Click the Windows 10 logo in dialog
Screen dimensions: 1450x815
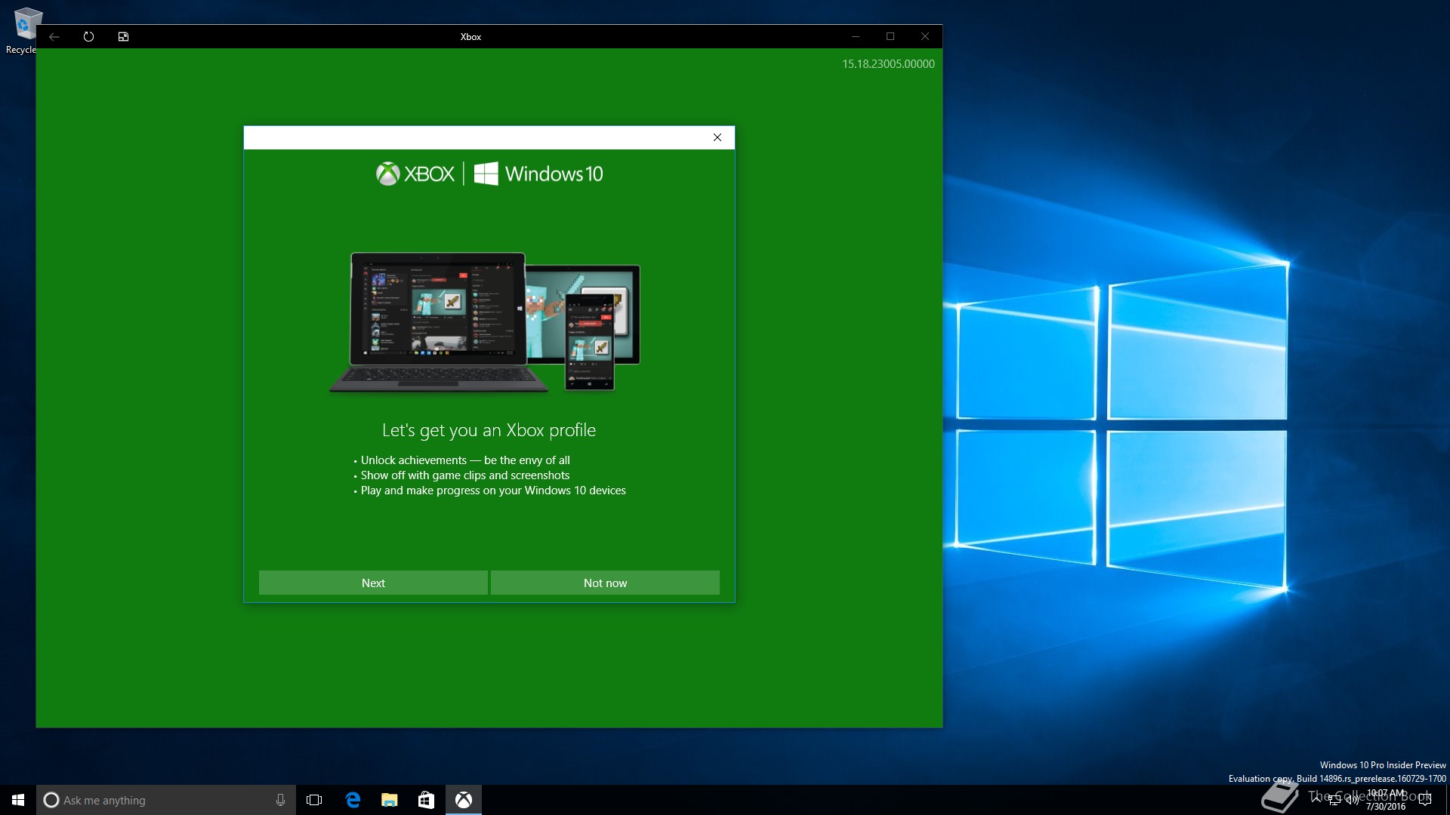tap(538, 174)
